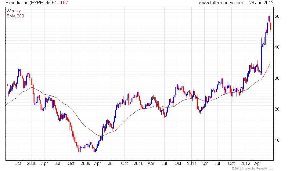Click the 40 price axis label
Image resolution: width=299 pixels, height=171 pixels.
point(277,47)
